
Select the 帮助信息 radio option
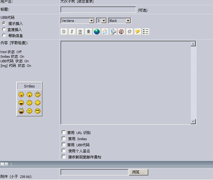coord(4,36)
